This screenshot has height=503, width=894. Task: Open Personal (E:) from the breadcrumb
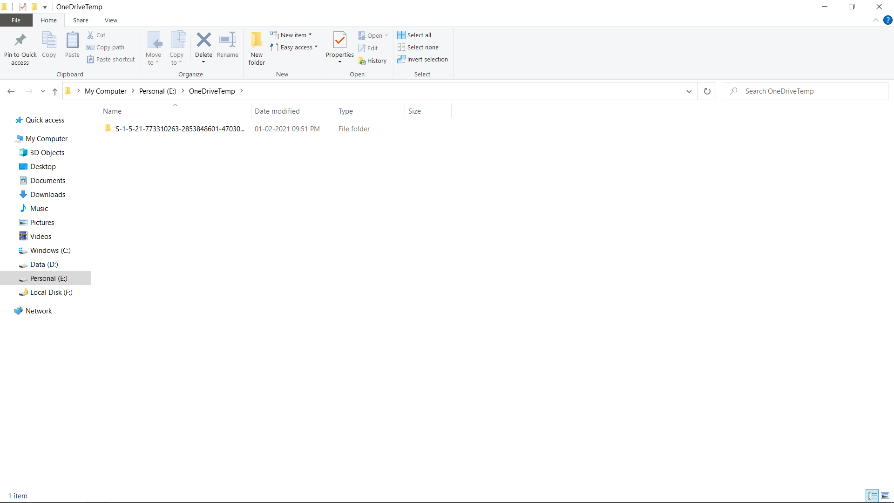tap(157, 91)
